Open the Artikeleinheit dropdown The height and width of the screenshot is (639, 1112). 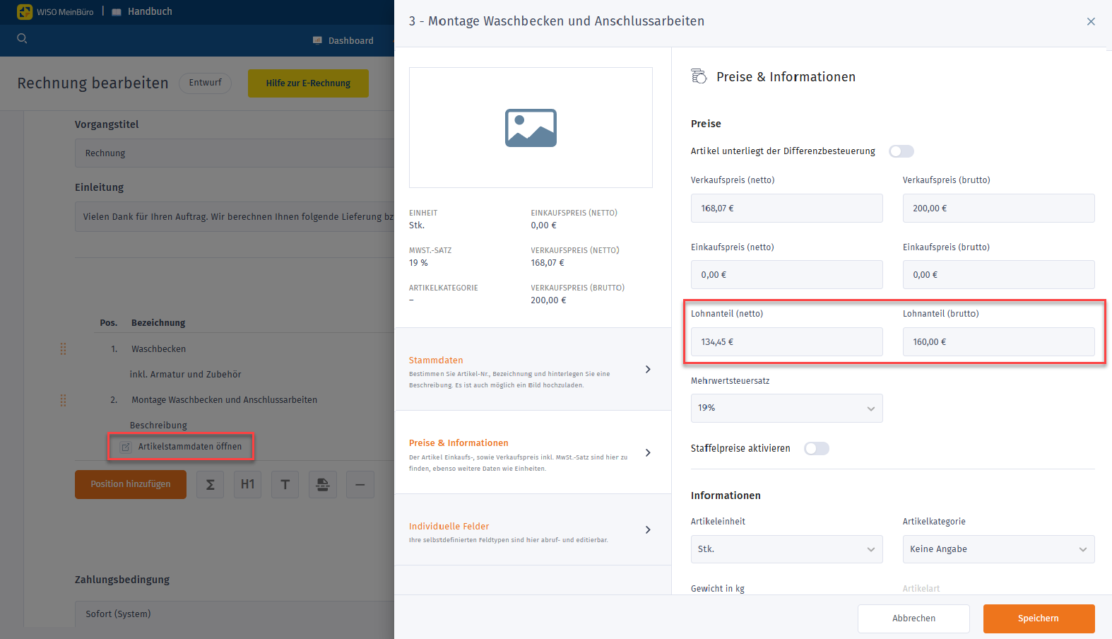[x=786, y=549]
